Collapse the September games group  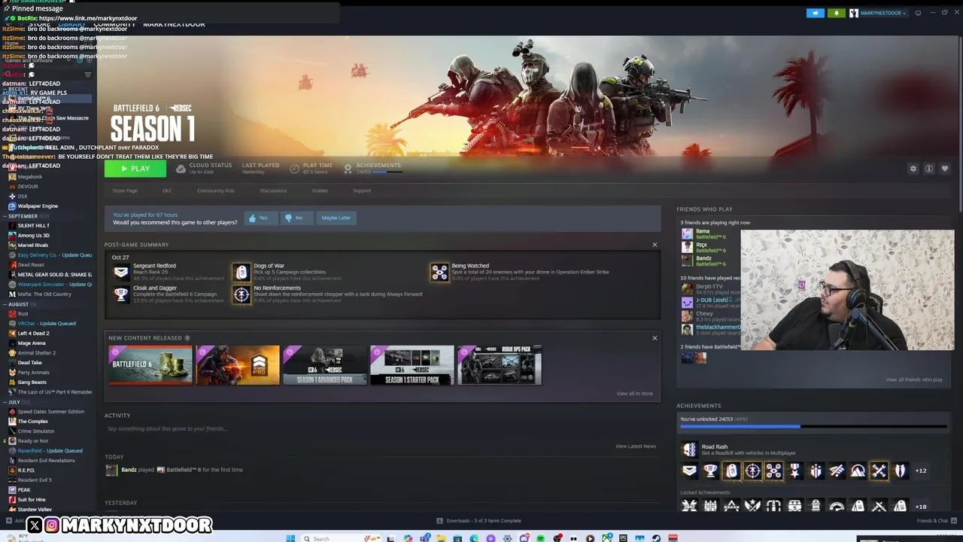point(4,216)
